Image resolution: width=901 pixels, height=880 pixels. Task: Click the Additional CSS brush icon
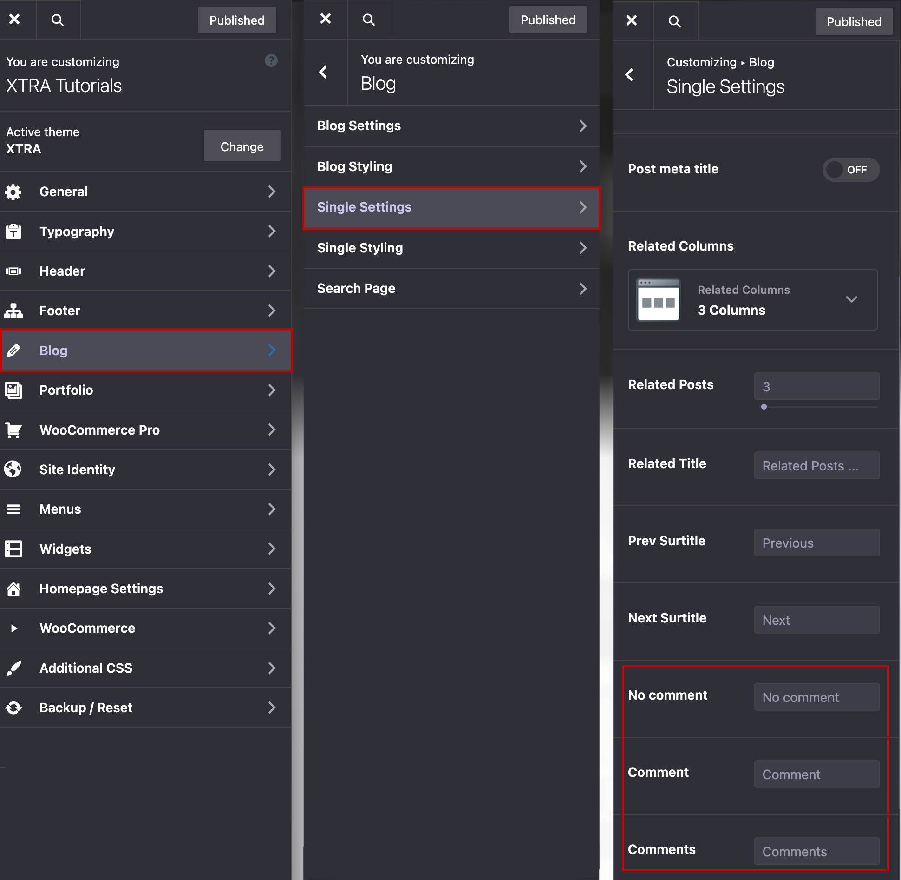pos(13,668)
